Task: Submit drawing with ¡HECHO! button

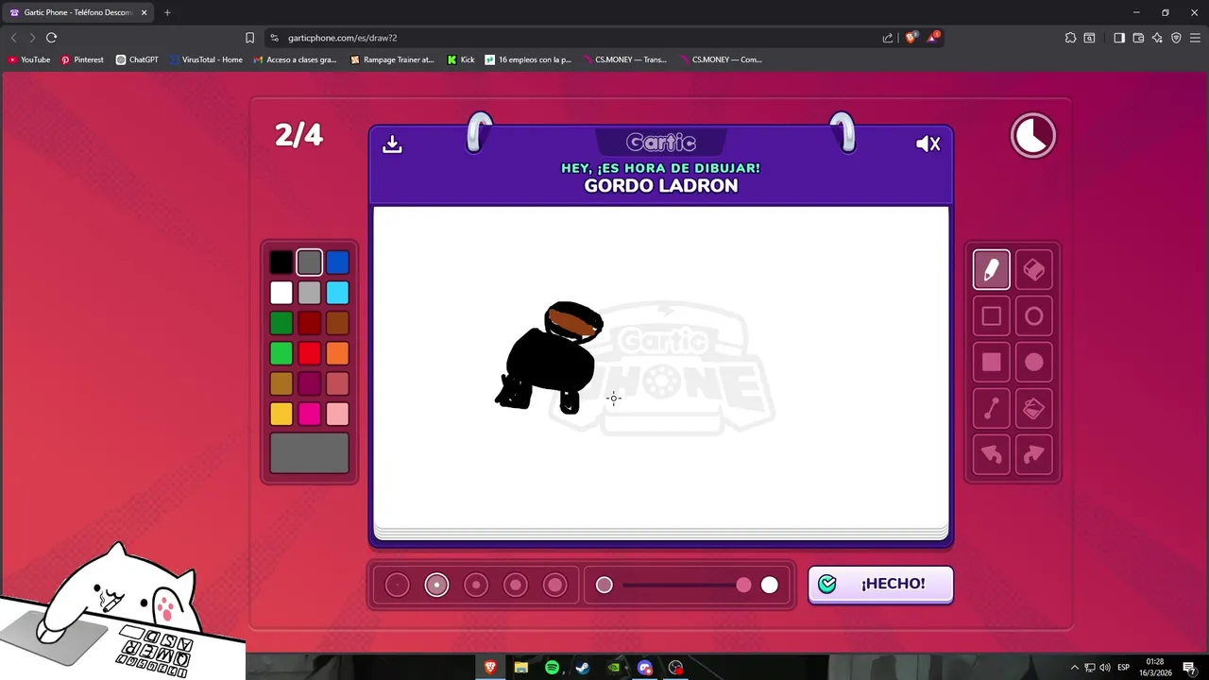Action: pos(880,584)
